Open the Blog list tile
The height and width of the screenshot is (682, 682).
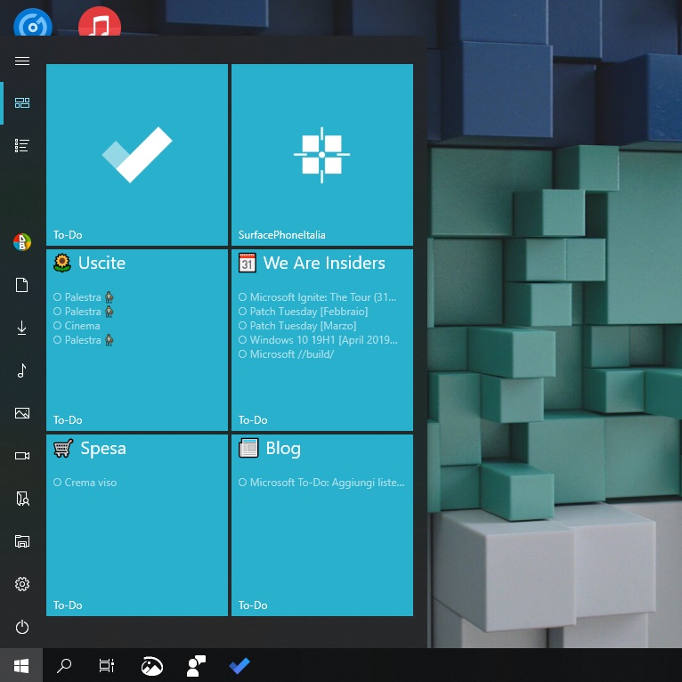(x=322, y=525)
